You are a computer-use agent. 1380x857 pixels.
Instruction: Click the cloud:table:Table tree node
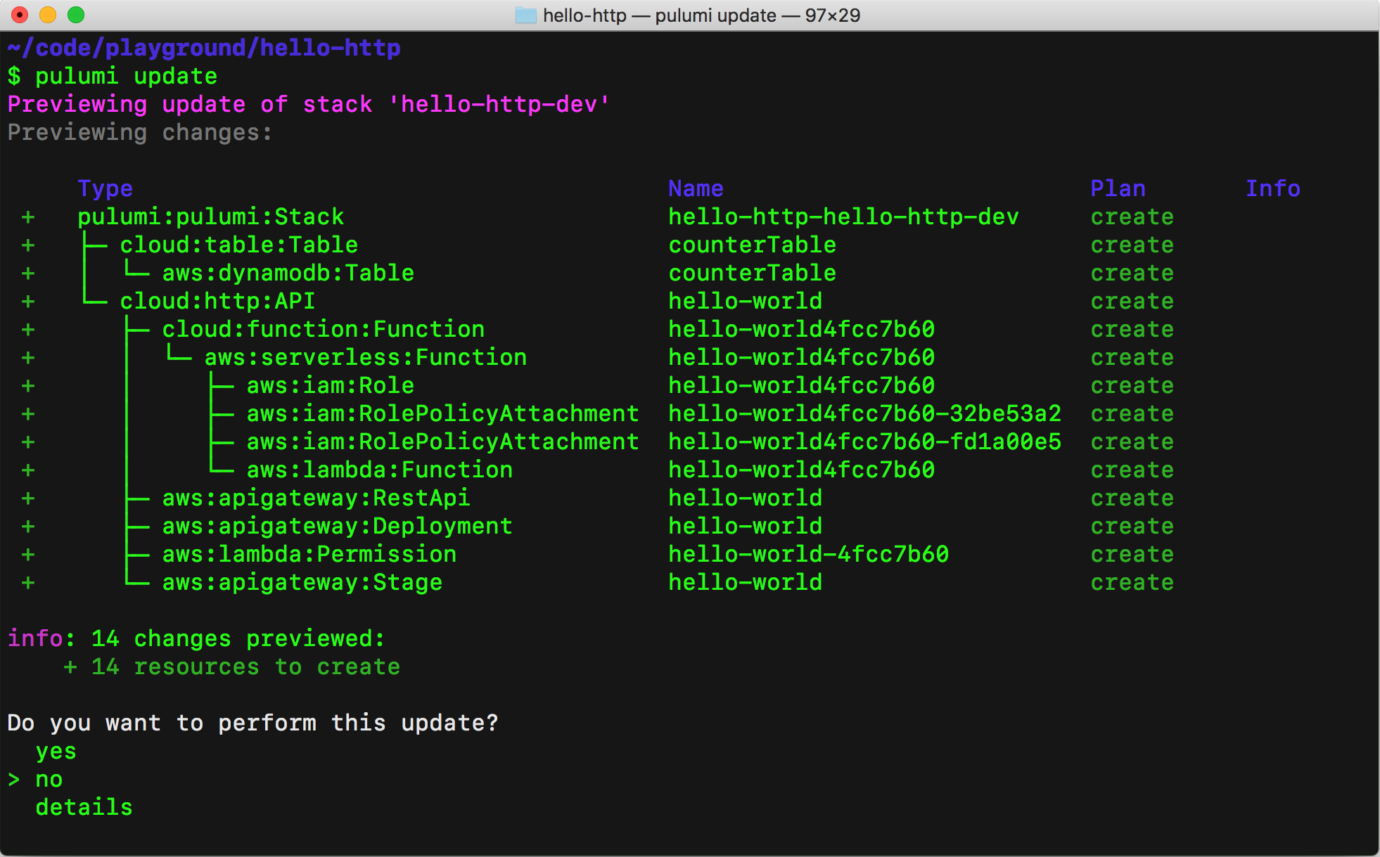pyautogui.click(x=238, y=245)
